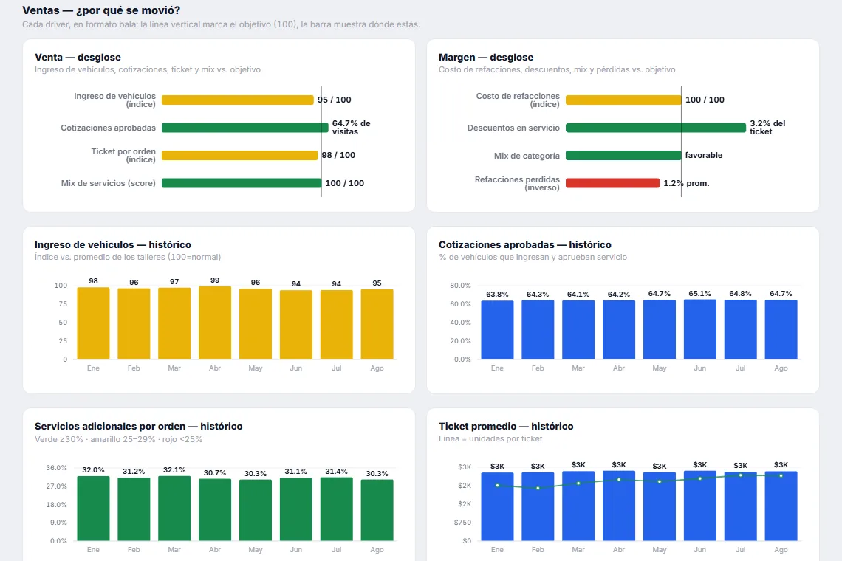Click the yellow "Costo de refacciones (índice)" bar

tap(623, 100)
